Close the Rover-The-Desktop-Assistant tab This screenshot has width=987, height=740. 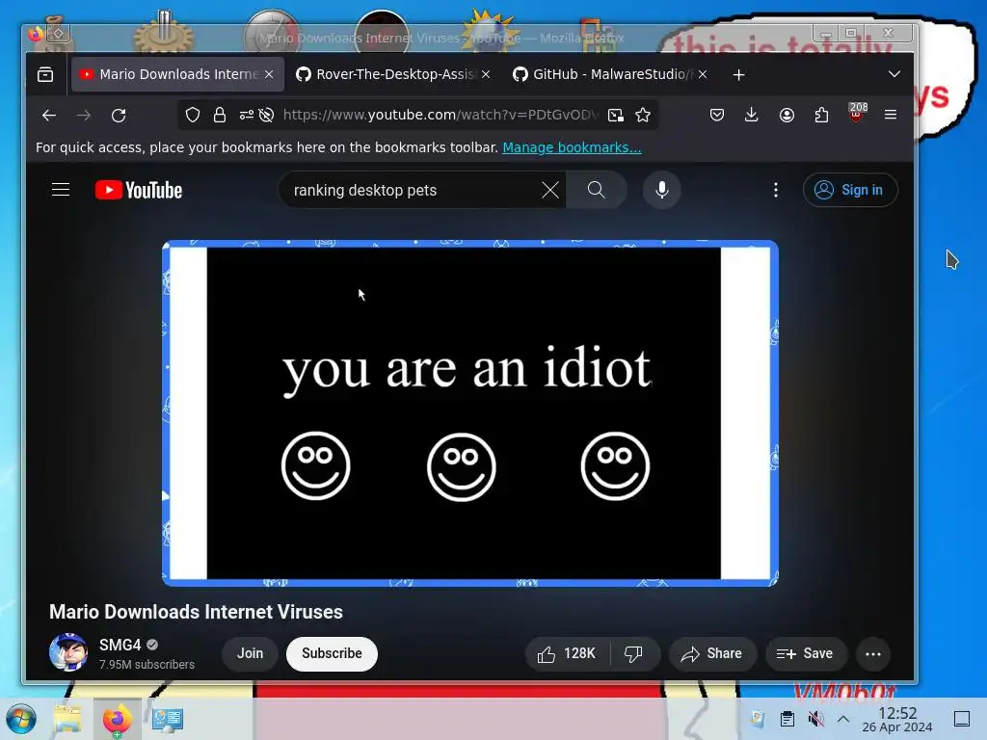point(486,75)
